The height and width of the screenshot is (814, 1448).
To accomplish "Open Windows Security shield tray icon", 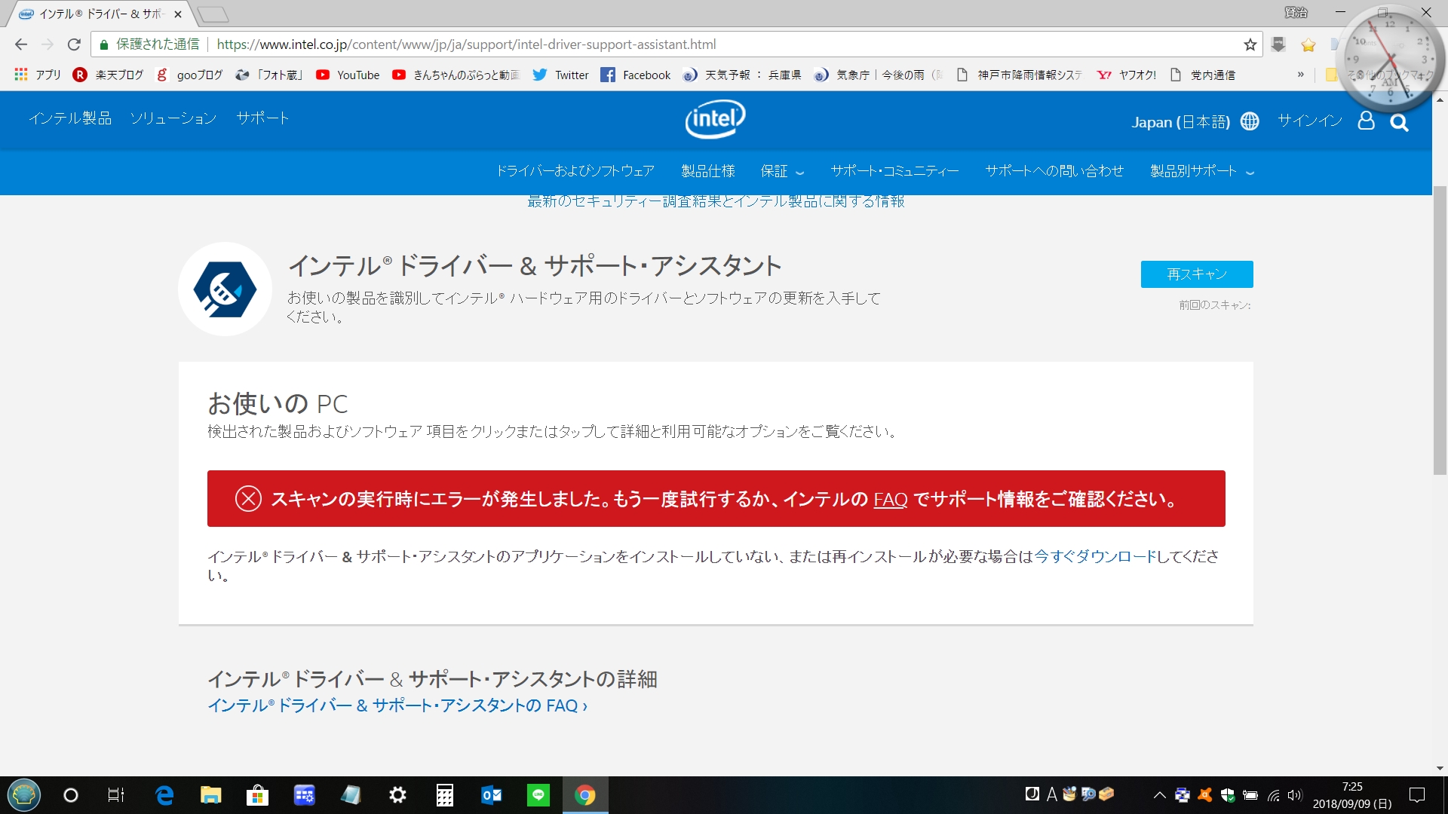I will (x=1228, y=795).
